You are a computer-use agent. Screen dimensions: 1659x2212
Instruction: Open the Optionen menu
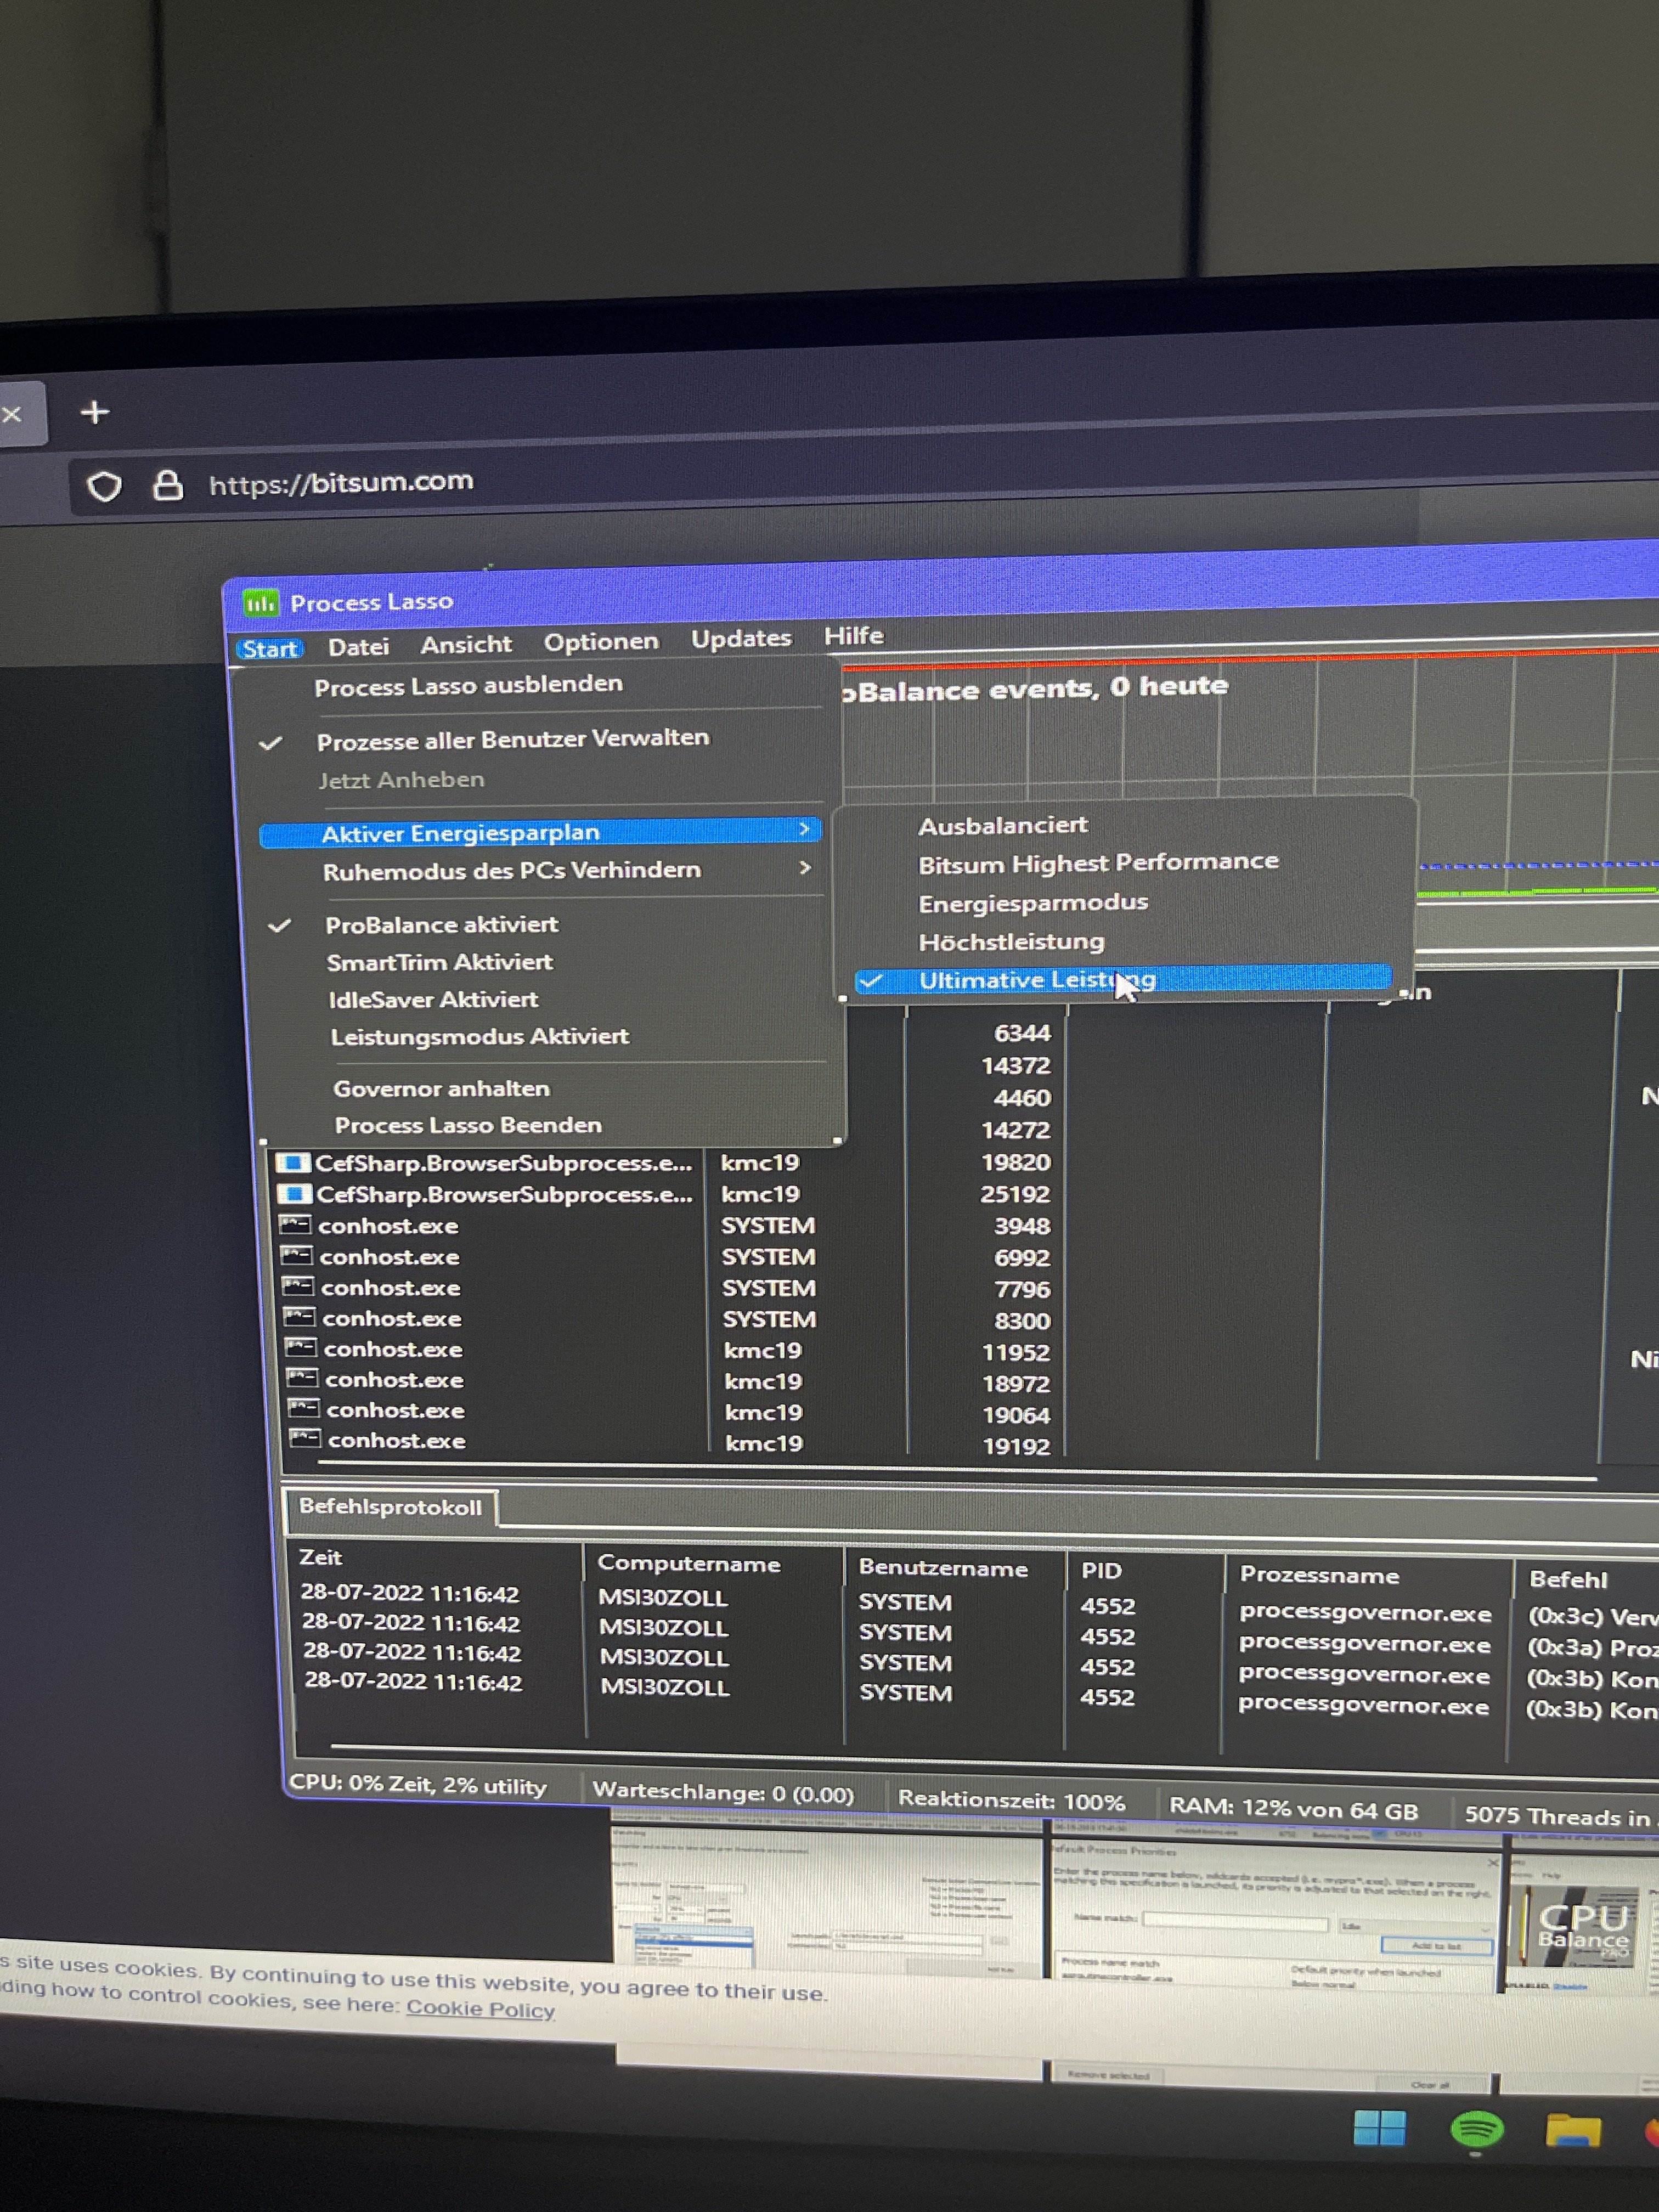pyautogui.click(x=601, y=642)
